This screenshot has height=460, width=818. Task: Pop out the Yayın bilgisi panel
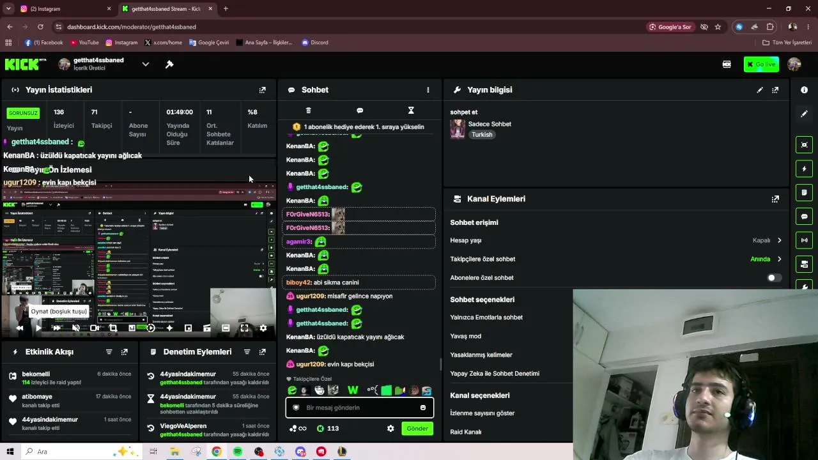775,90
